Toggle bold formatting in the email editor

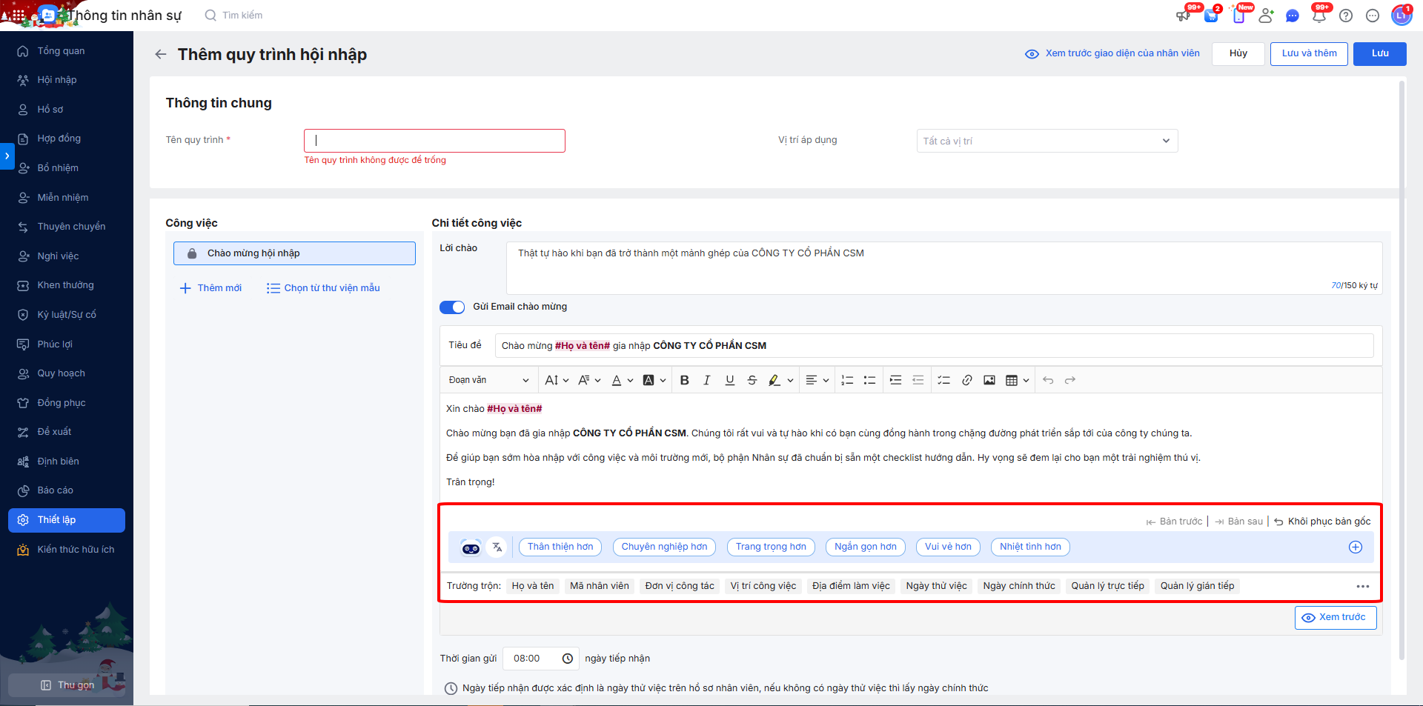[684, 380]
